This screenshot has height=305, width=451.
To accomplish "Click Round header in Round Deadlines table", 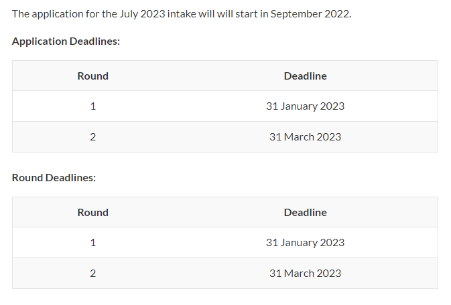I will 92,213.
